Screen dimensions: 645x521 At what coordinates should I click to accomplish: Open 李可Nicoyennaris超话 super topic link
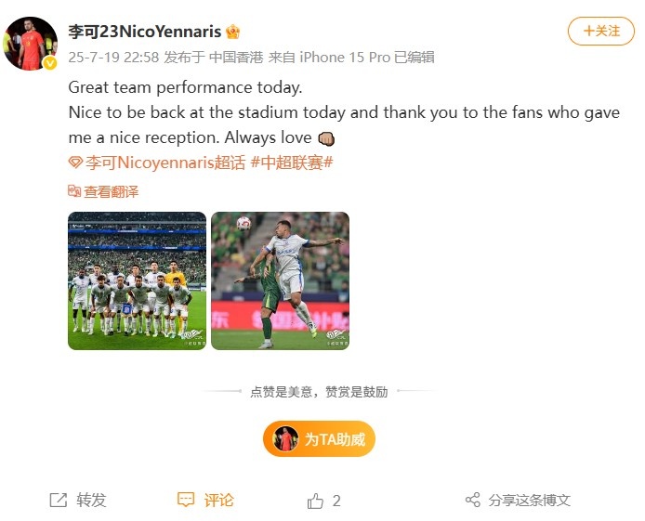(165, 163)
